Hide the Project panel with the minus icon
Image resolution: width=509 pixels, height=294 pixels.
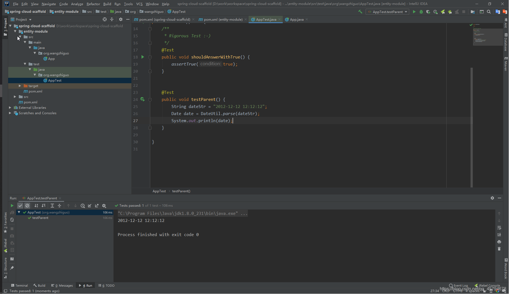(x=128, y=19)
